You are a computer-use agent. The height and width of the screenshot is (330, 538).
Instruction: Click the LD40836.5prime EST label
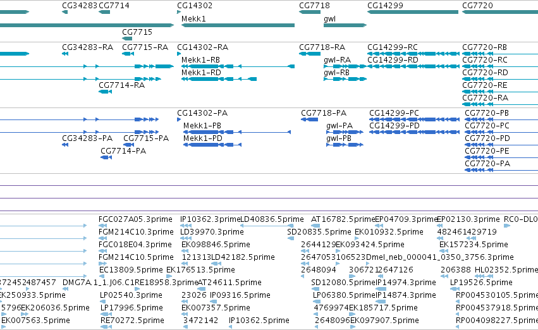[272, 219]
